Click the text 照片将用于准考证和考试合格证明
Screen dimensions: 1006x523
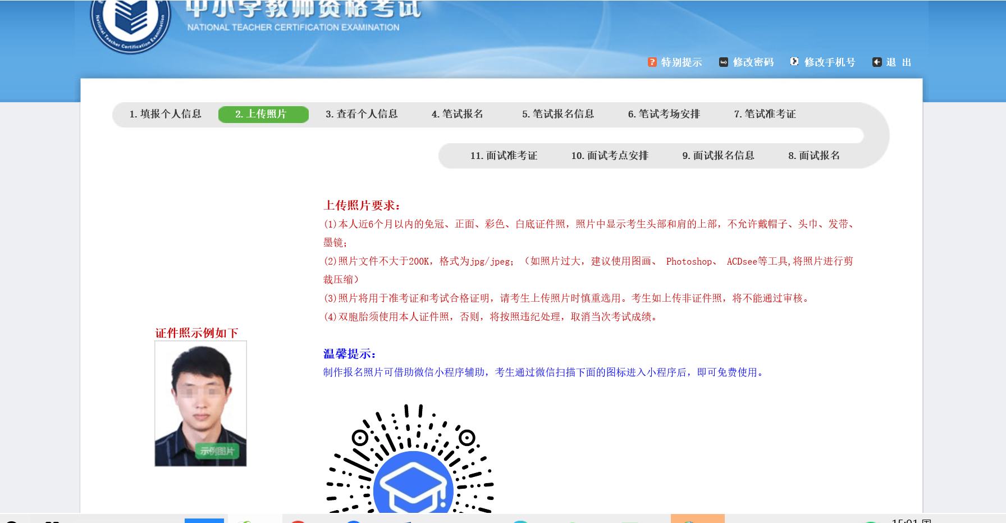(x=414, y=298)
